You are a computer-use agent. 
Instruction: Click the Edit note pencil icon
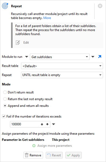pos(18,43)
